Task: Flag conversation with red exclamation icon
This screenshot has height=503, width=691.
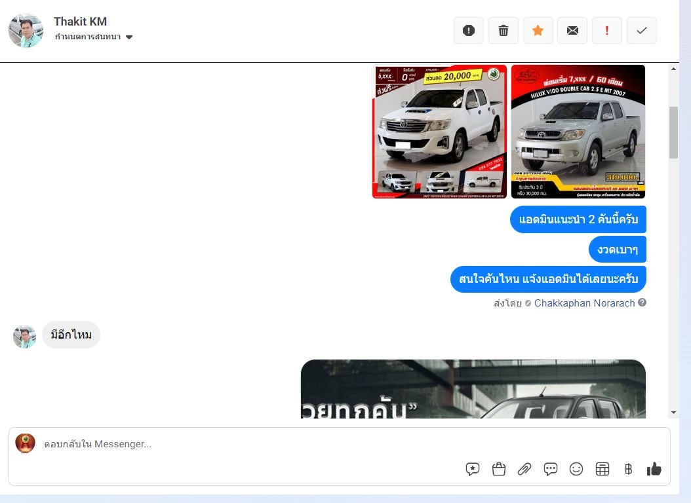Action: pos(607,30)
